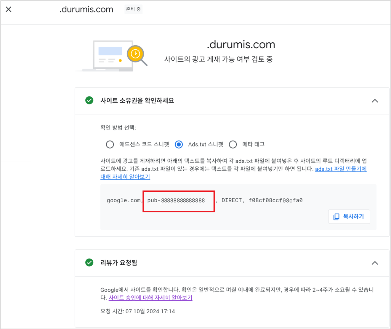Select the Ads.txt 스니펫 radio option
Screen dimensions: 391x329
pos(179,144)
